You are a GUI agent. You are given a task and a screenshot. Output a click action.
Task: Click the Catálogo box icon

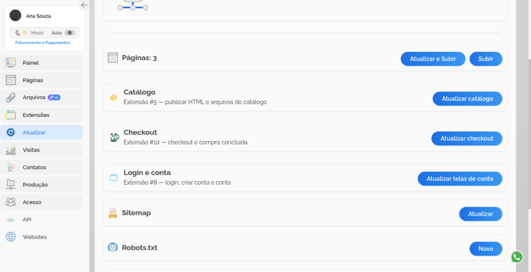113,97
